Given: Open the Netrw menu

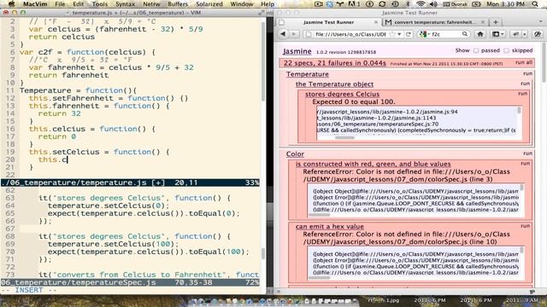Looking at the screenshot, I should pyautogui.click(x=151, y=4).
